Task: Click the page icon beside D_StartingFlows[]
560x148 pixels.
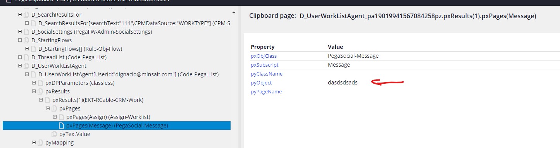Action: (33, 49)
